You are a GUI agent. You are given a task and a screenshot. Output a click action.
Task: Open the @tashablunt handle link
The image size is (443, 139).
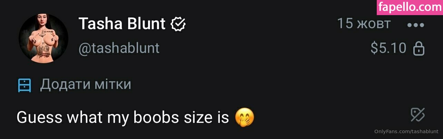pos(119,48)
